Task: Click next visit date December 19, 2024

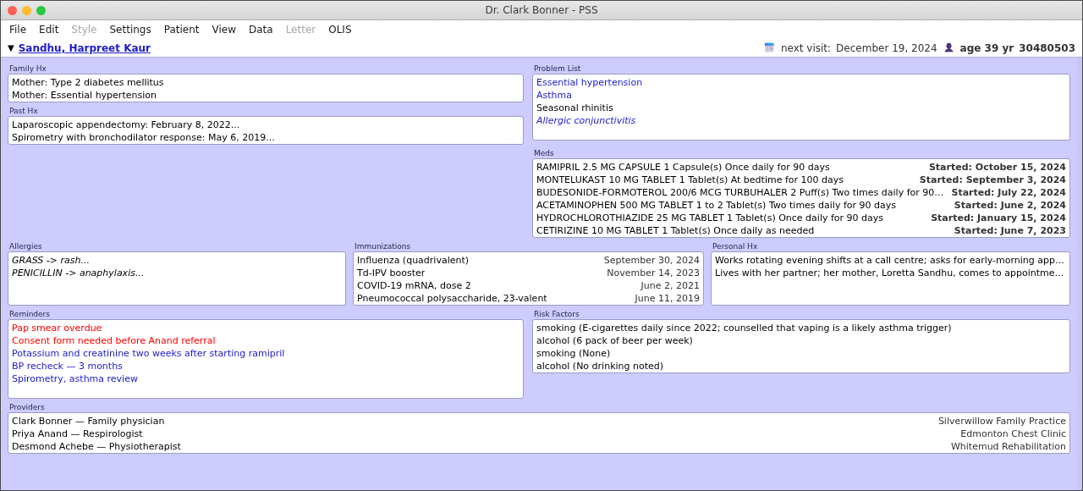Action: click(x=886, y=48)
